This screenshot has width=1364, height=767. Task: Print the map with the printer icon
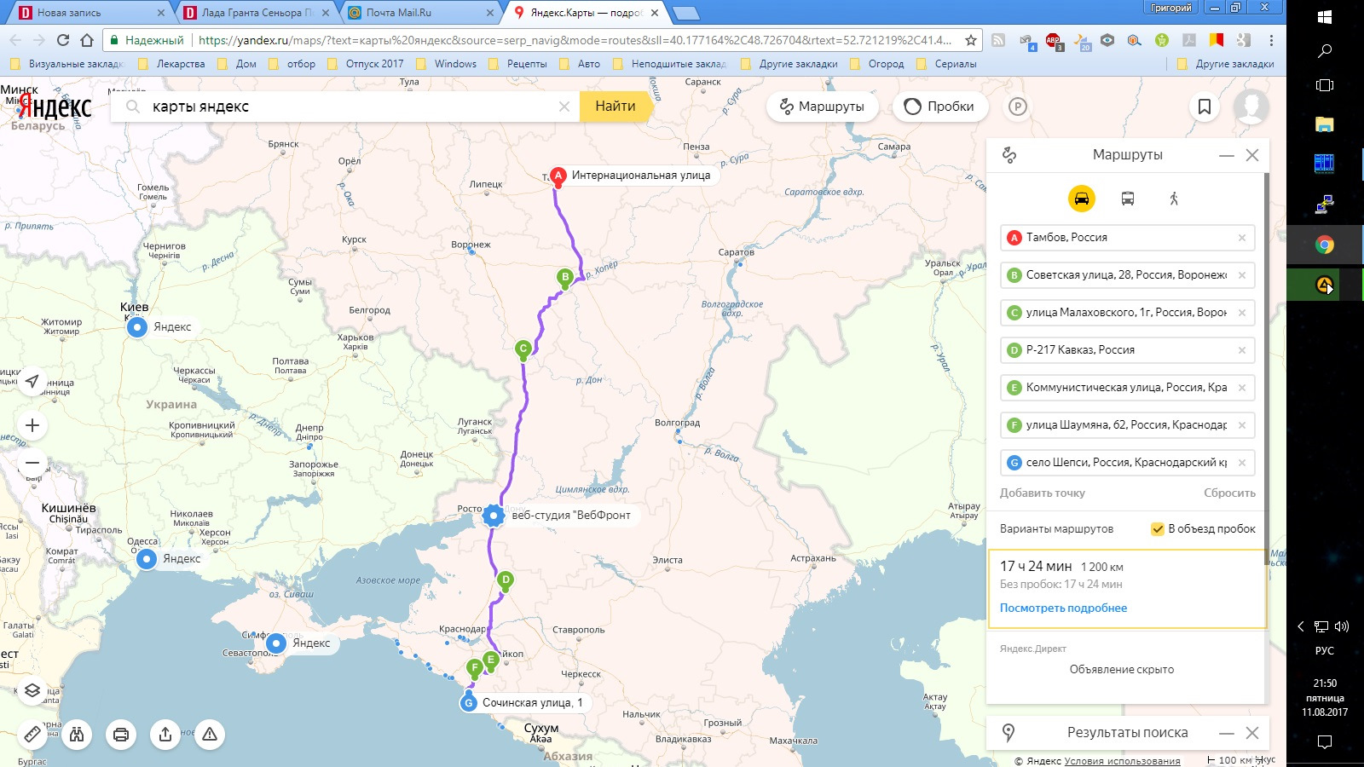[x=121, y=734]
